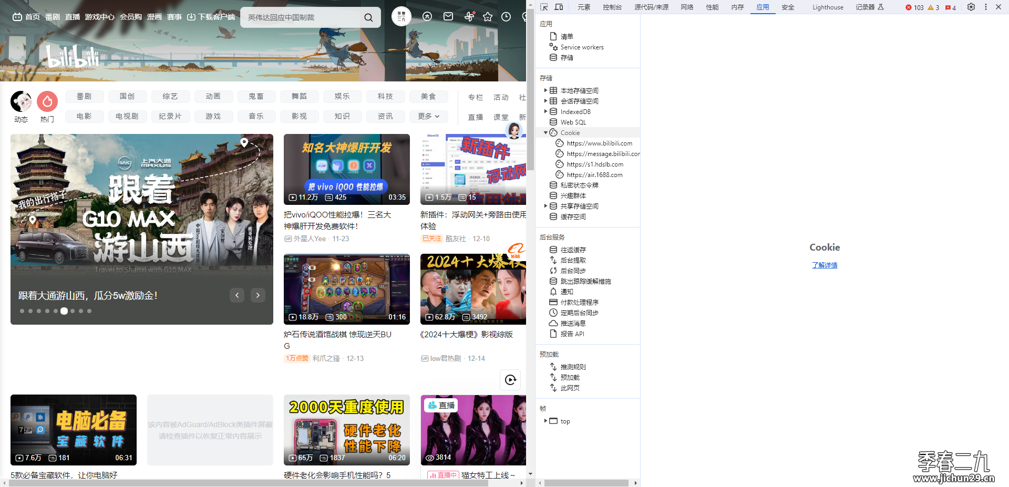
Task: Show previous carousel slide arrow
Action: (237, 295)
